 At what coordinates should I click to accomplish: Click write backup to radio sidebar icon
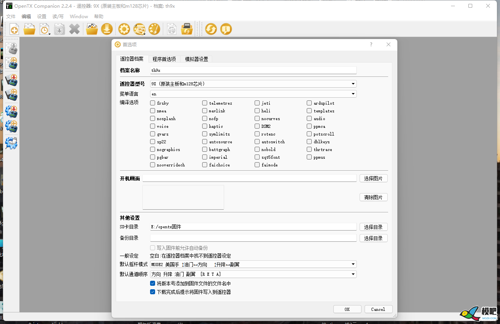(11, 112)
